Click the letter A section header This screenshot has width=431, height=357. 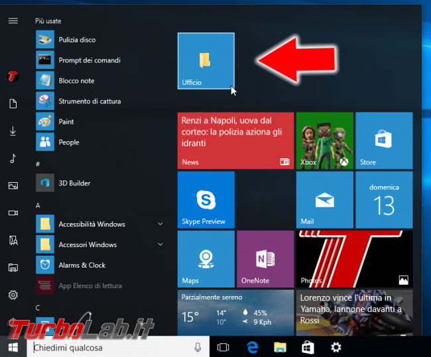[x=38, y=205]
